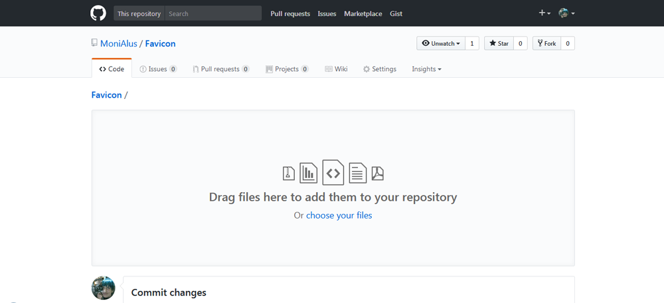Open the MoniAlus owner profile link

tap(119, 44)
